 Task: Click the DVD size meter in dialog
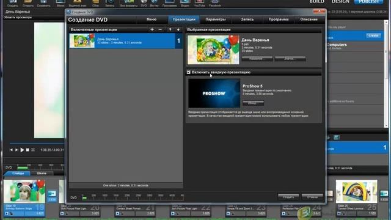[133, 197]
